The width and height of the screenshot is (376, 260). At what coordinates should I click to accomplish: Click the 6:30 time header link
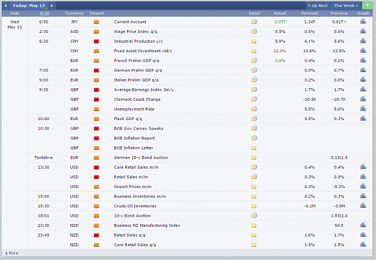(45, 13)
